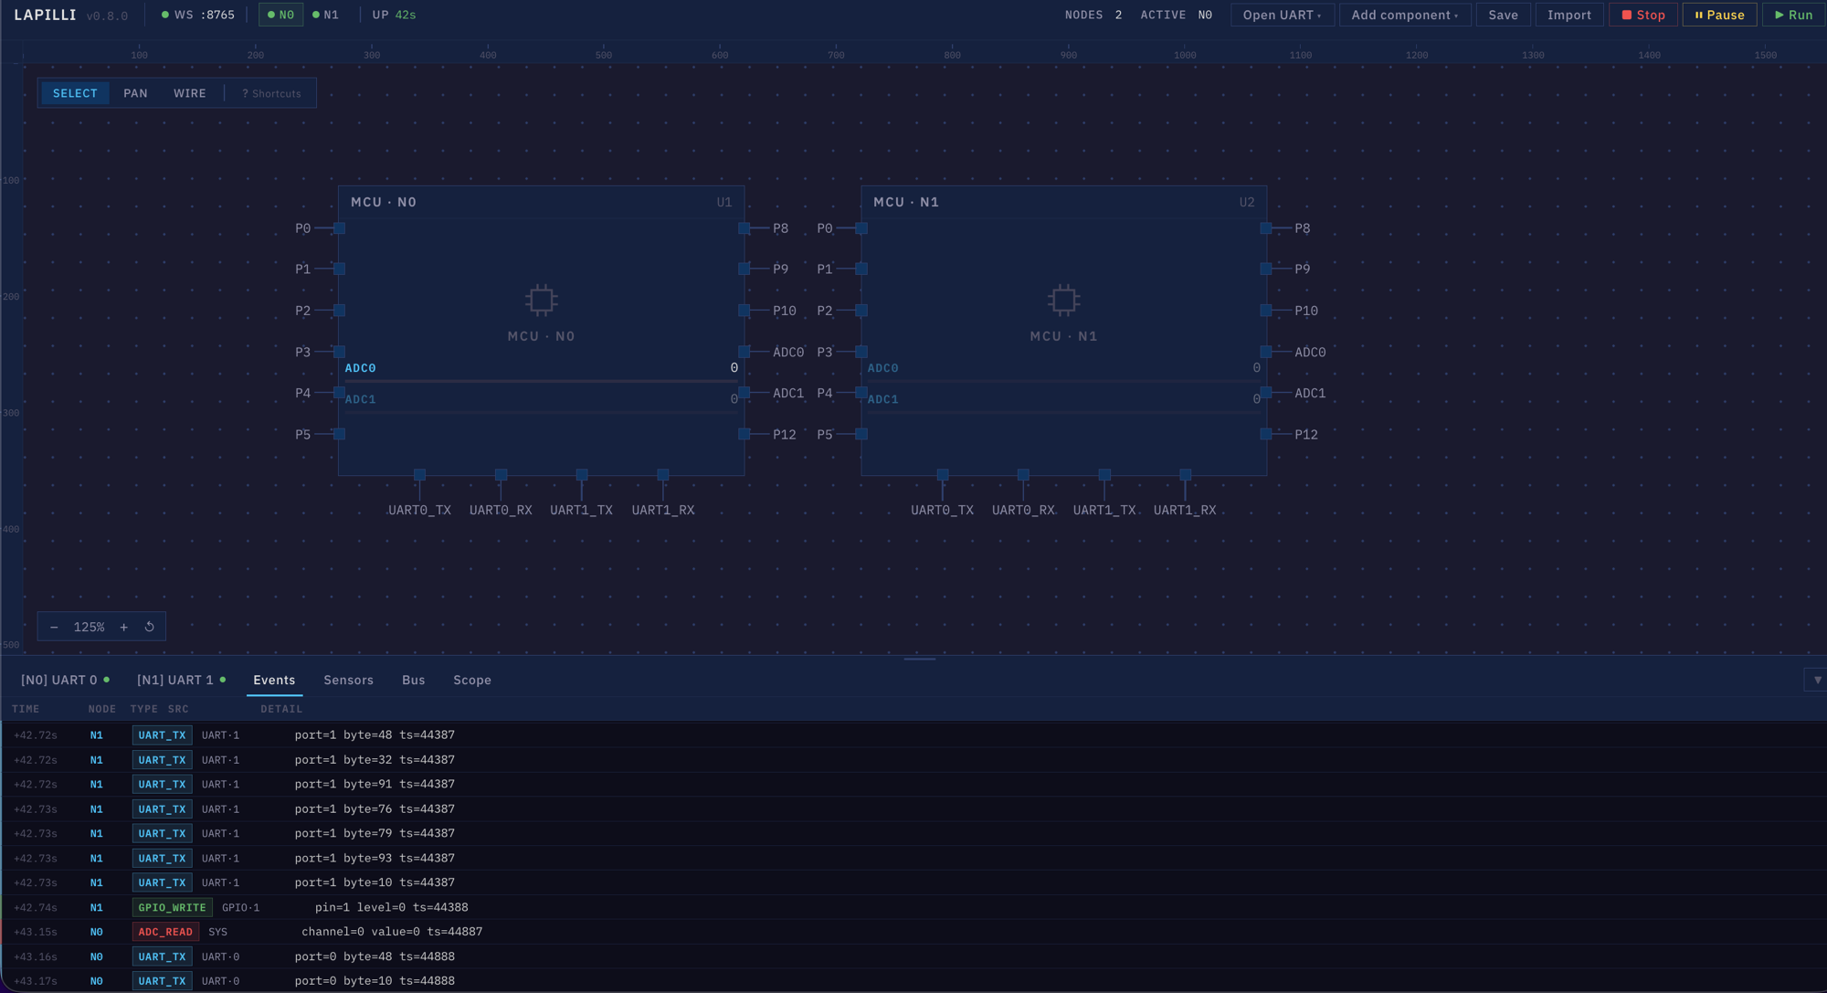
Task: Click the Run button
Action: coord(1793,15)
